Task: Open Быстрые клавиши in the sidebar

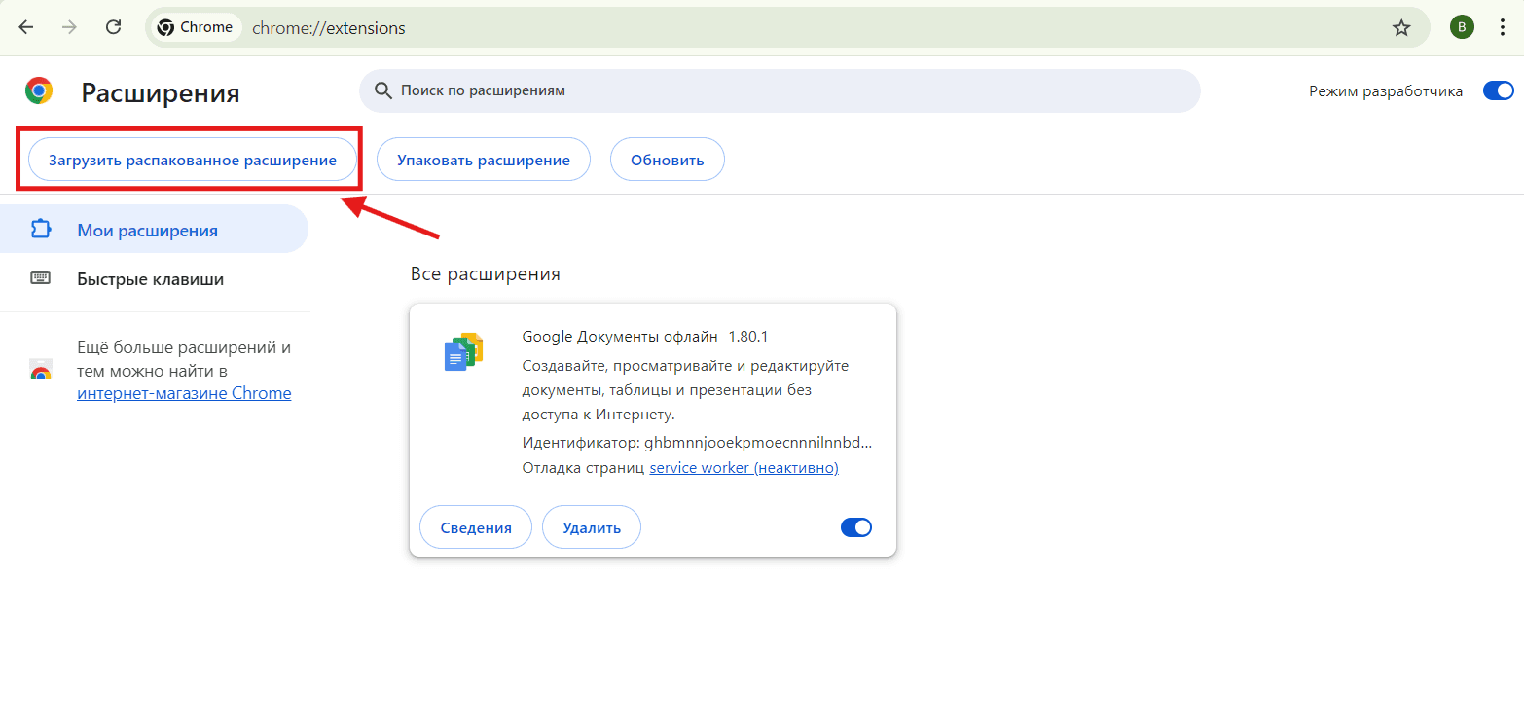Action: [x=150, y=279]
